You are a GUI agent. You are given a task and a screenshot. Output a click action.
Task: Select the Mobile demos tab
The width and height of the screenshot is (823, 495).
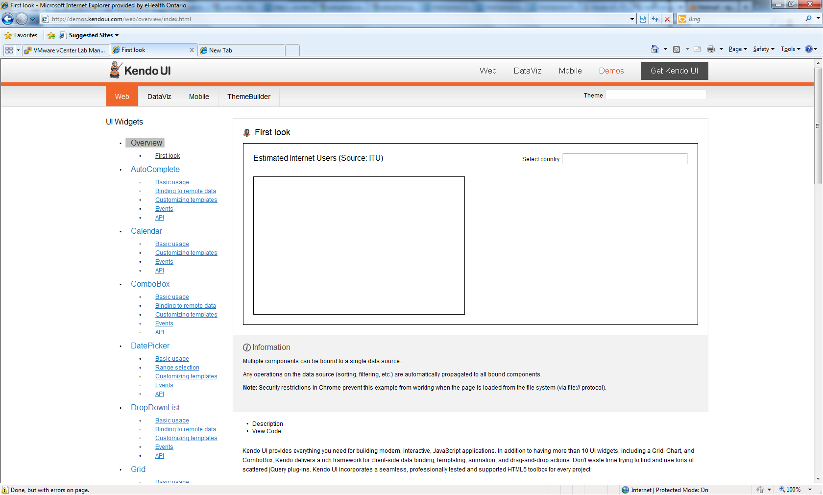(199, 97)
